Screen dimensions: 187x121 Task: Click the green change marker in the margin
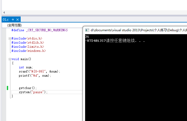[7, 88]
